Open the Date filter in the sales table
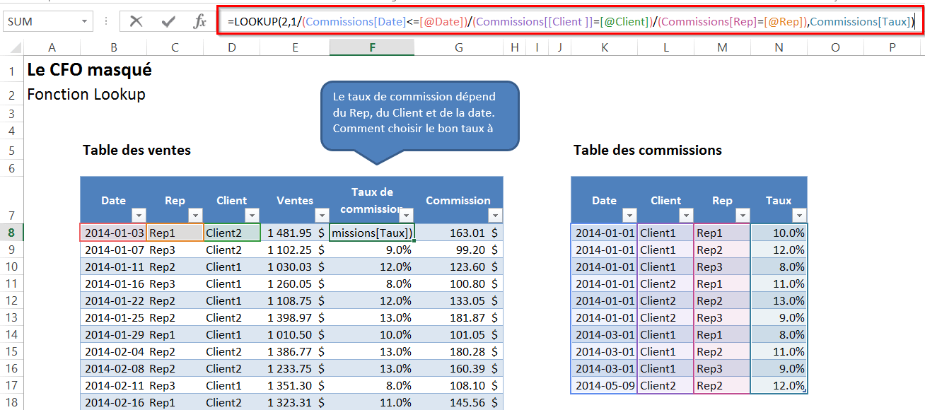 click(x=139, y=216)
